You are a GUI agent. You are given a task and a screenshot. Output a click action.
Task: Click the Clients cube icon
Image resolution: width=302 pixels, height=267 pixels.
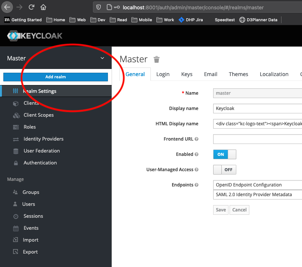[x=16, y=103]
